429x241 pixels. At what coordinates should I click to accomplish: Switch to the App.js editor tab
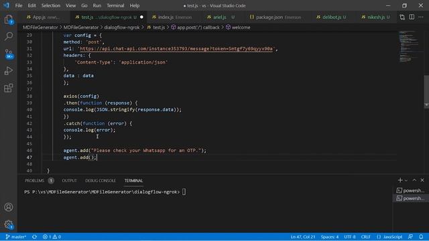[44, 17]
